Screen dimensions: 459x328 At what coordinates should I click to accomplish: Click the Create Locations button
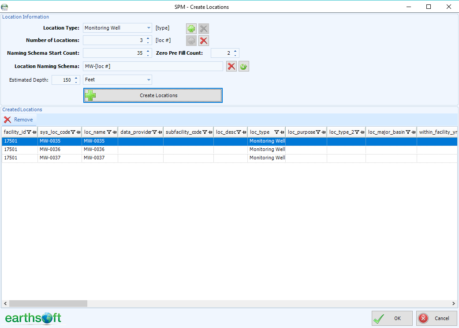coord(153,95)
